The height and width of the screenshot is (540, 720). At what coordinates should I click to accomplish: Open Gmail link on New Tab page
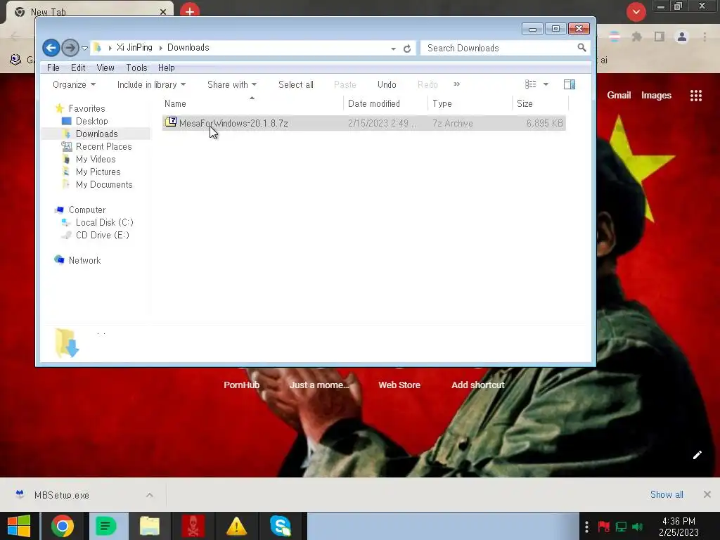619,95
